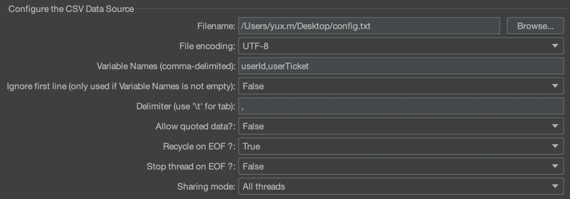Expand the Recycle on EOF dropdown arrow
Screen dimensions: 570x199
tap(555, 146)
